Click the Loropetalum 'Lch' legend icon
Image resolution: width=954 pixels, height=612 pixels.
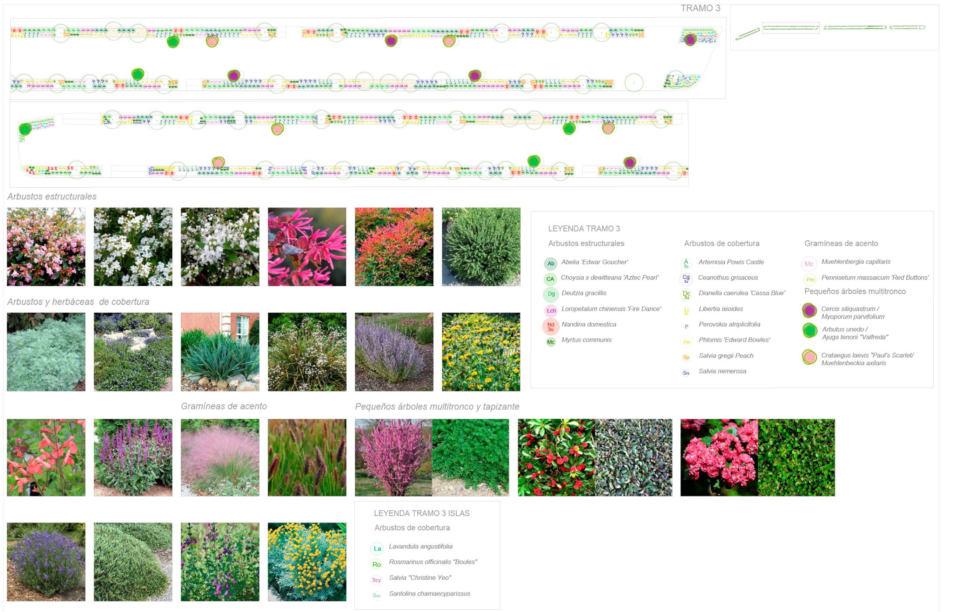tap(551, 311)
